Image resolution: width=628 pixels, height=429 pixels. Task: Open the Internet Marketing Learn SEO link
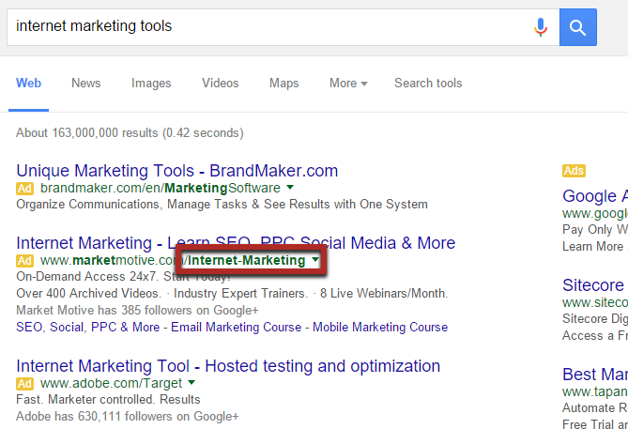[236, 243]
